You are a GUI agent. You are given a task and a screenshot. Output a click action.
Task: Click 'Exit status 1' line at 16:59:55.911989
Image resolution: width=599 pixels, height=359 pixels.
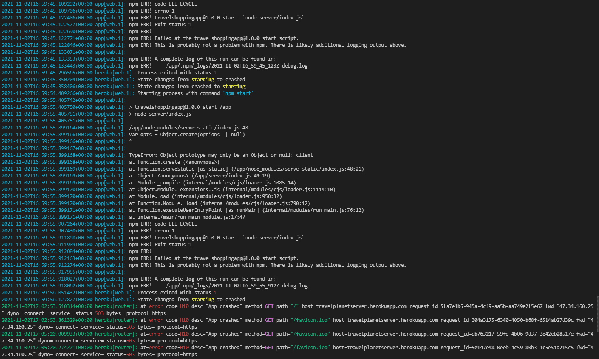click(x=97, y=245)
